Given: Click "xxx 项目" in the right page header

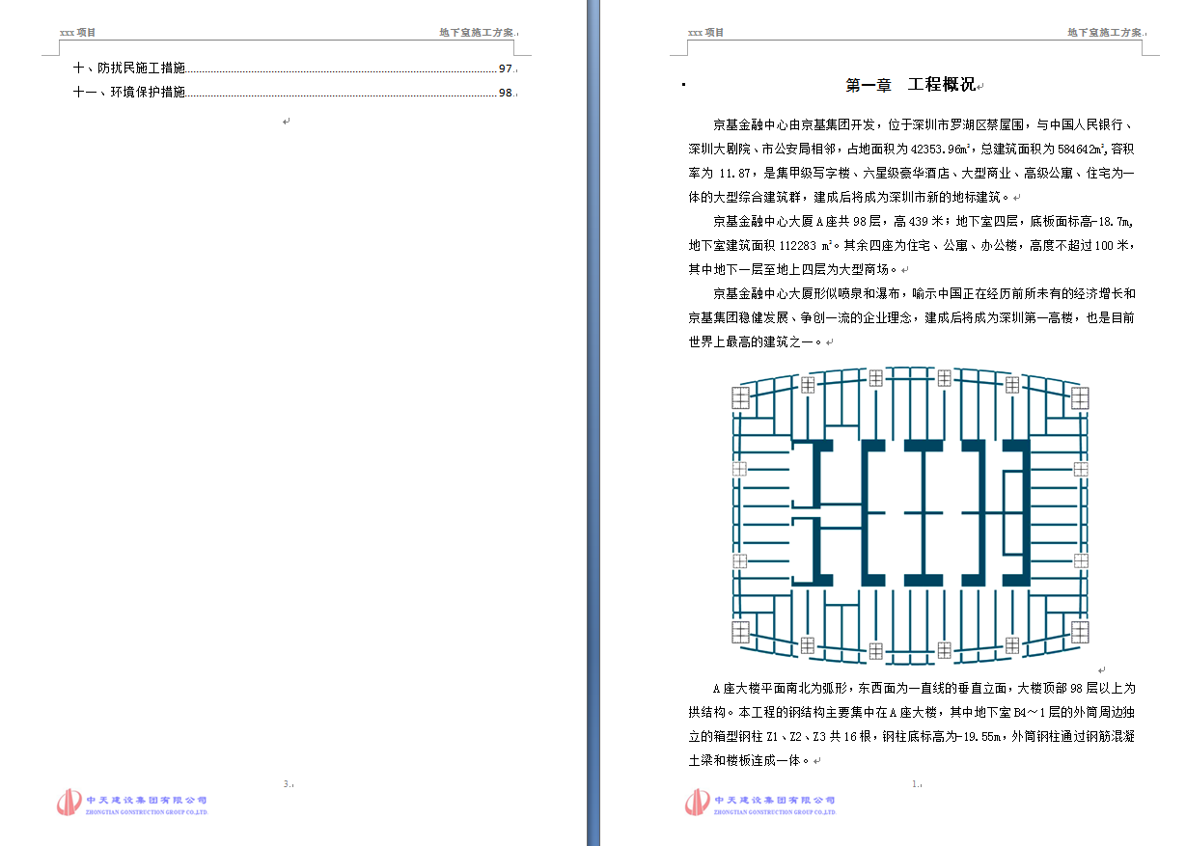Looking at the screenshot, I should (705, 32).
